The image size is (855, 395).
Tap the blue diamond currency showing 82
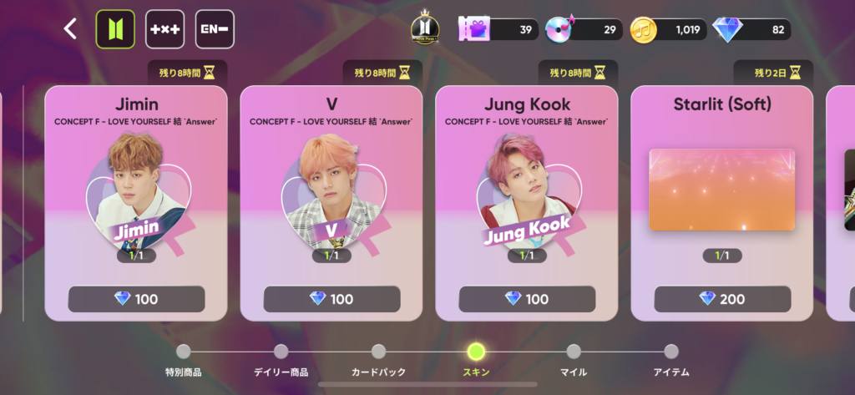coord(752,30)
